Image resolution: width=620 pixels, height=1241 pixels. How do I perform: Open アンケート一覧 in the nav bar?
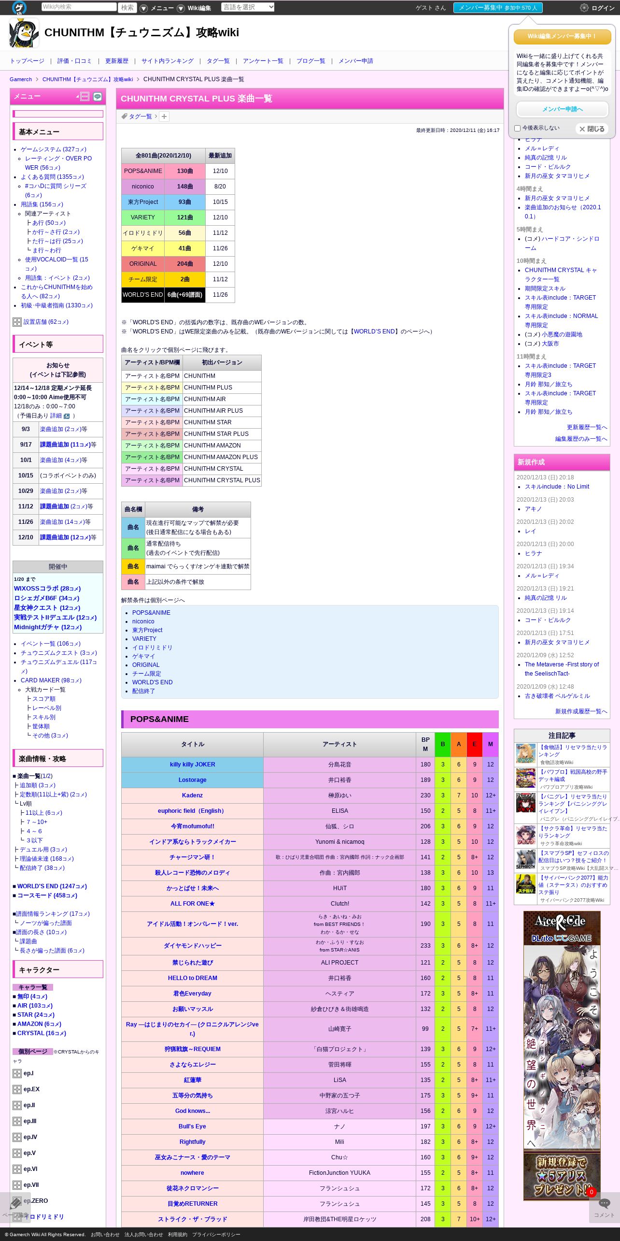(x=263, y=61)
